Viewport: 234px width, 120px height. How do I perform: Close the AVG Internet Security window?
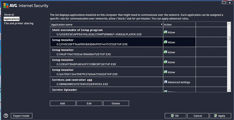point(230,2)
